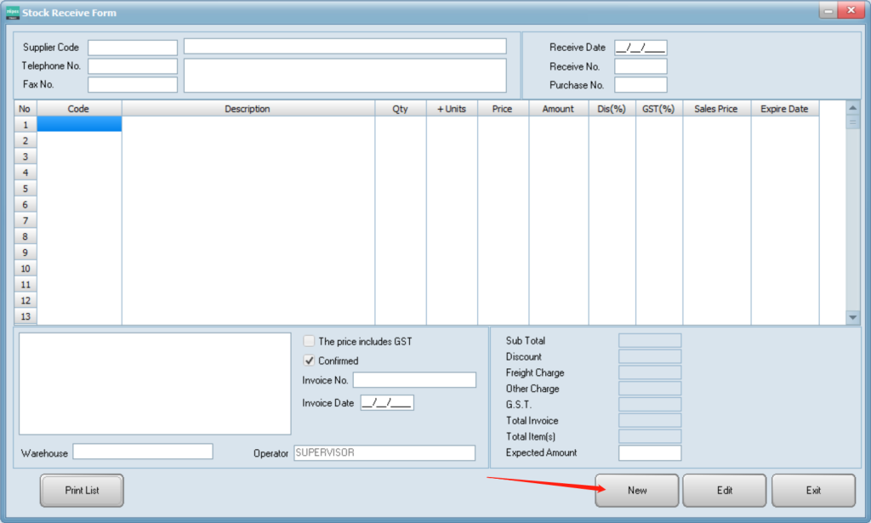Click the Supplier Code input field
Viewport: 871px width, 523px height.
pos(133,48)
